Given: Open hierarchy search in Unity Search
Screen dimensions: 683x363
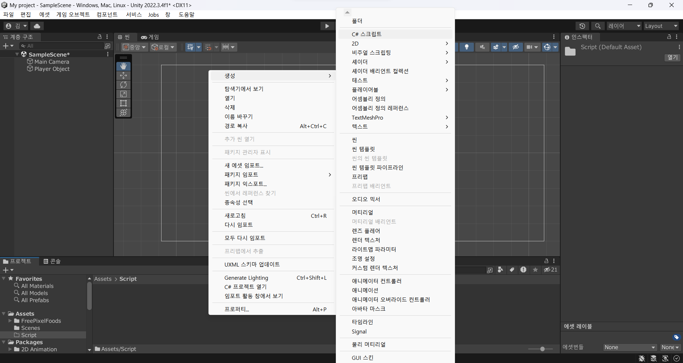Looking at the screenshot, I should click(x=107, y=46).
